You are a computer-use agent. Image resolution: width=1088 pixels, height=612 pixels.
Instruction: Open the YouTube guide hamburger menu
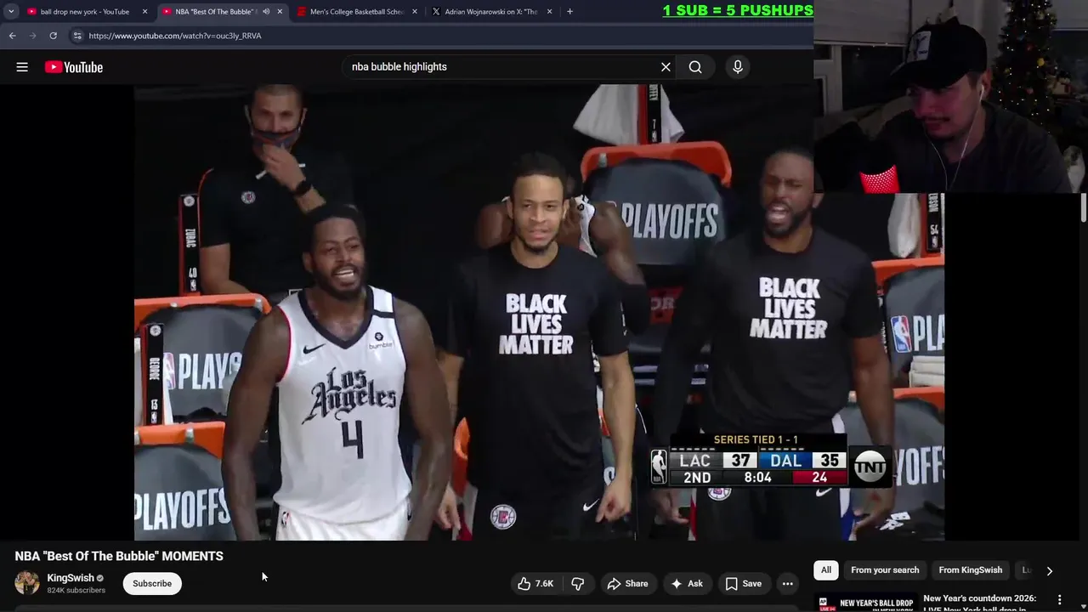[22, 67]
